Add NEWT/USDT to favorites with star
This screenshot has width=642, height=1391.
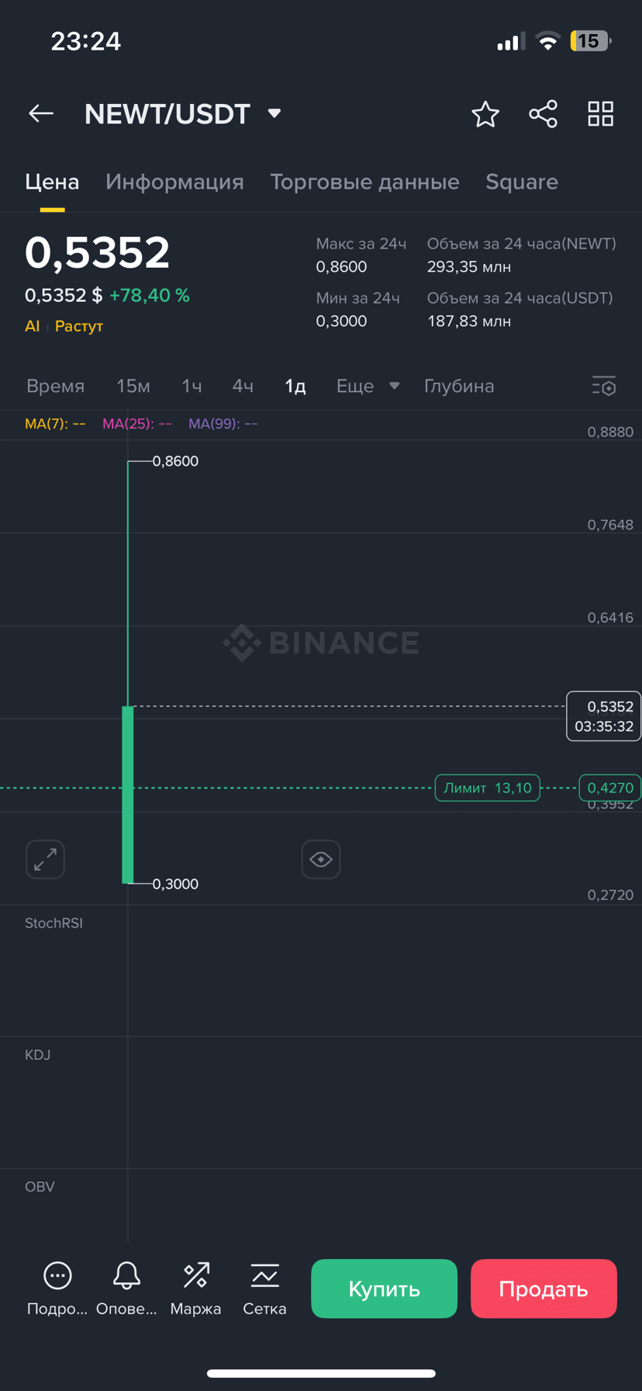pos(485,114)
